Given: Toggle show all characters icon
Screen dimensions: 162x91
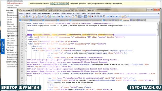Looking at the screenshot, I should coord(83,16).
